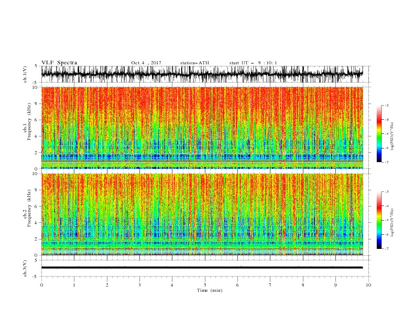Click time axis tick label "0"
The width and height of the screenshot is (415, 320).
tap(41, 285)
